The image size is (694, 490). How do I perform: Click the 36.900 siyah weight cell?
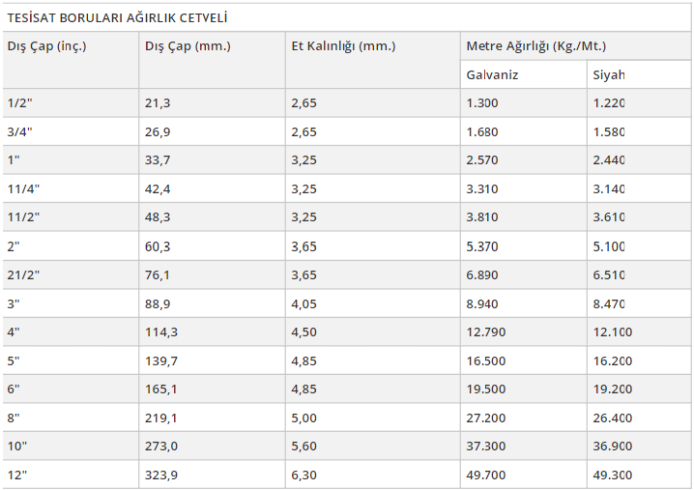639,447
